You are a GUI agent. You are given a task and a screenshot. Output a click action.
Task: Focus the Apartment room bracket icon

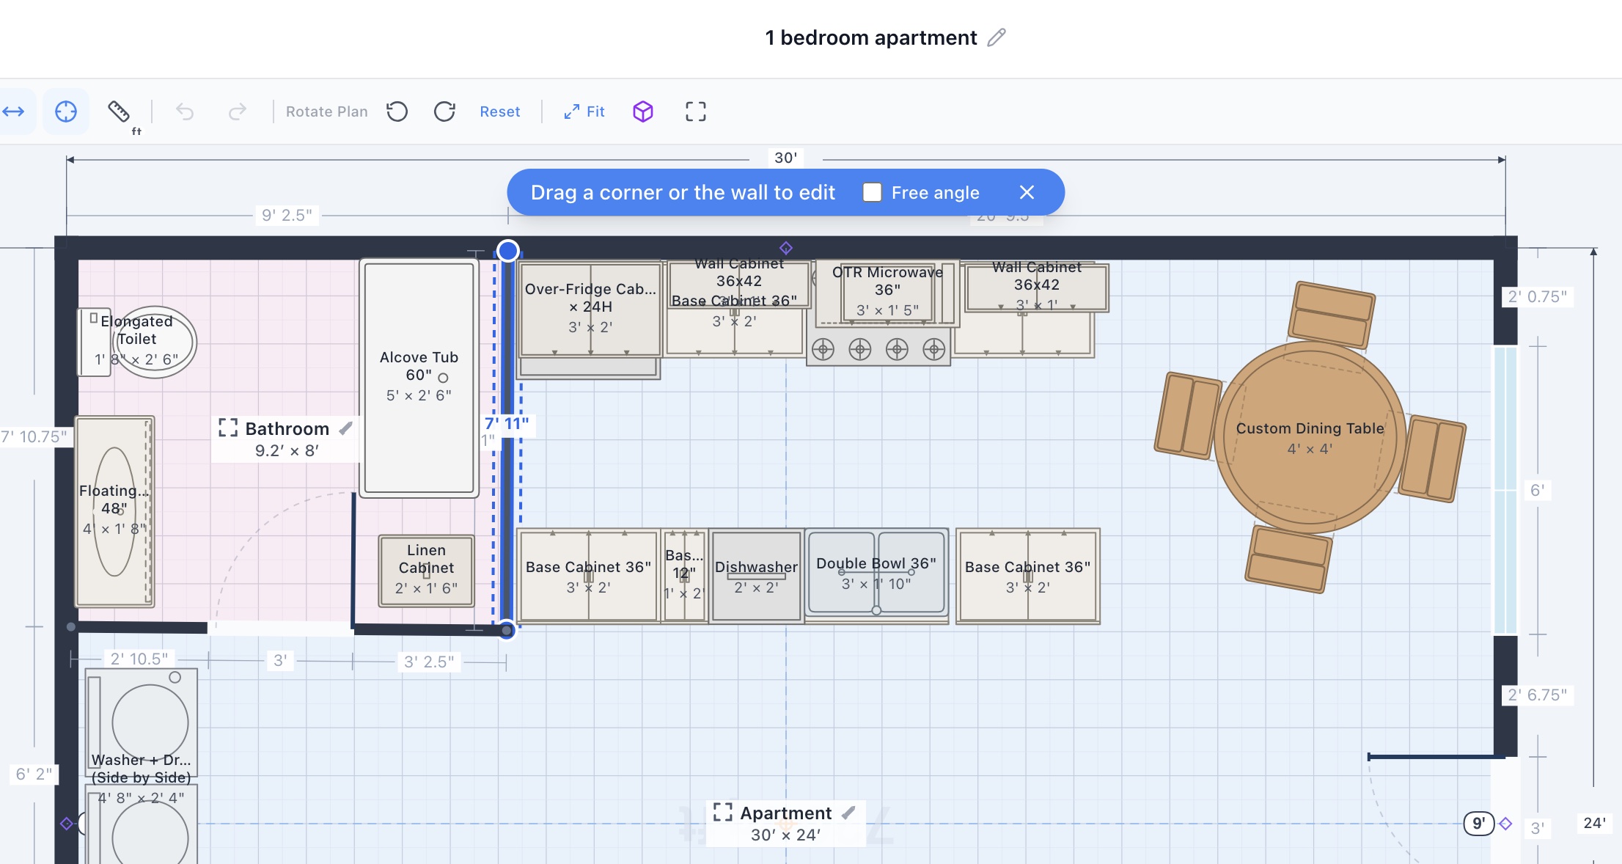click(723, 812)
